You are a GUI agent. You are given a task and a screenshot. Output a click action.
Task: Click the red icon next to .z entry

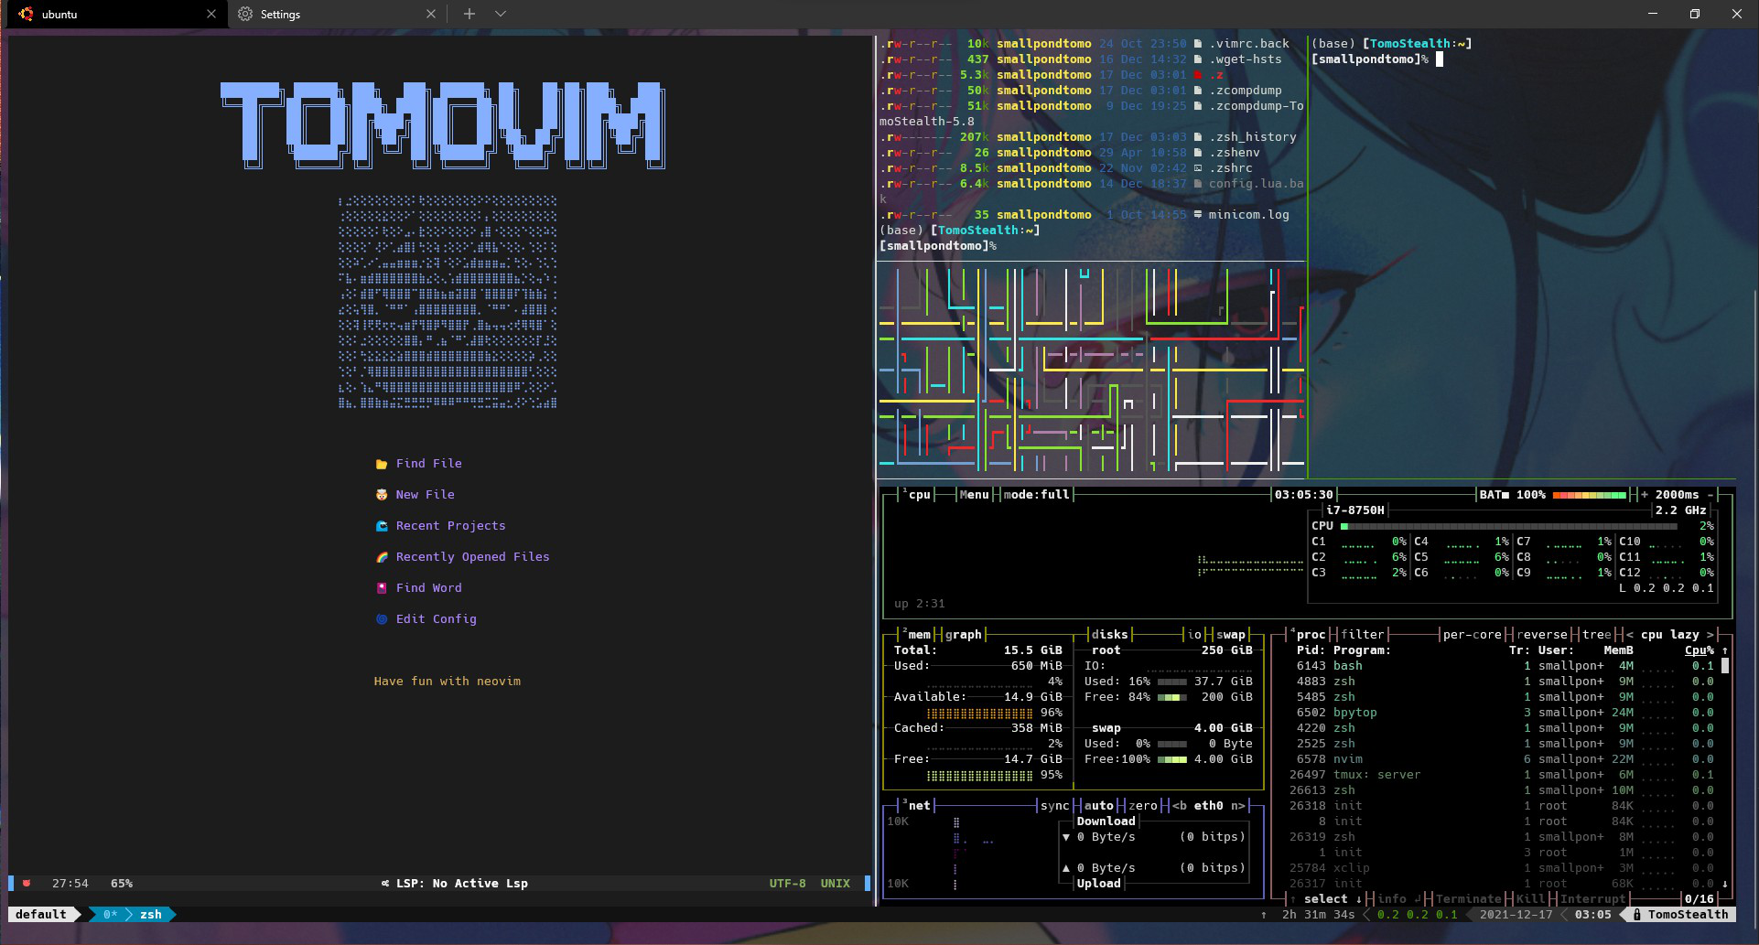point(1198,75)
